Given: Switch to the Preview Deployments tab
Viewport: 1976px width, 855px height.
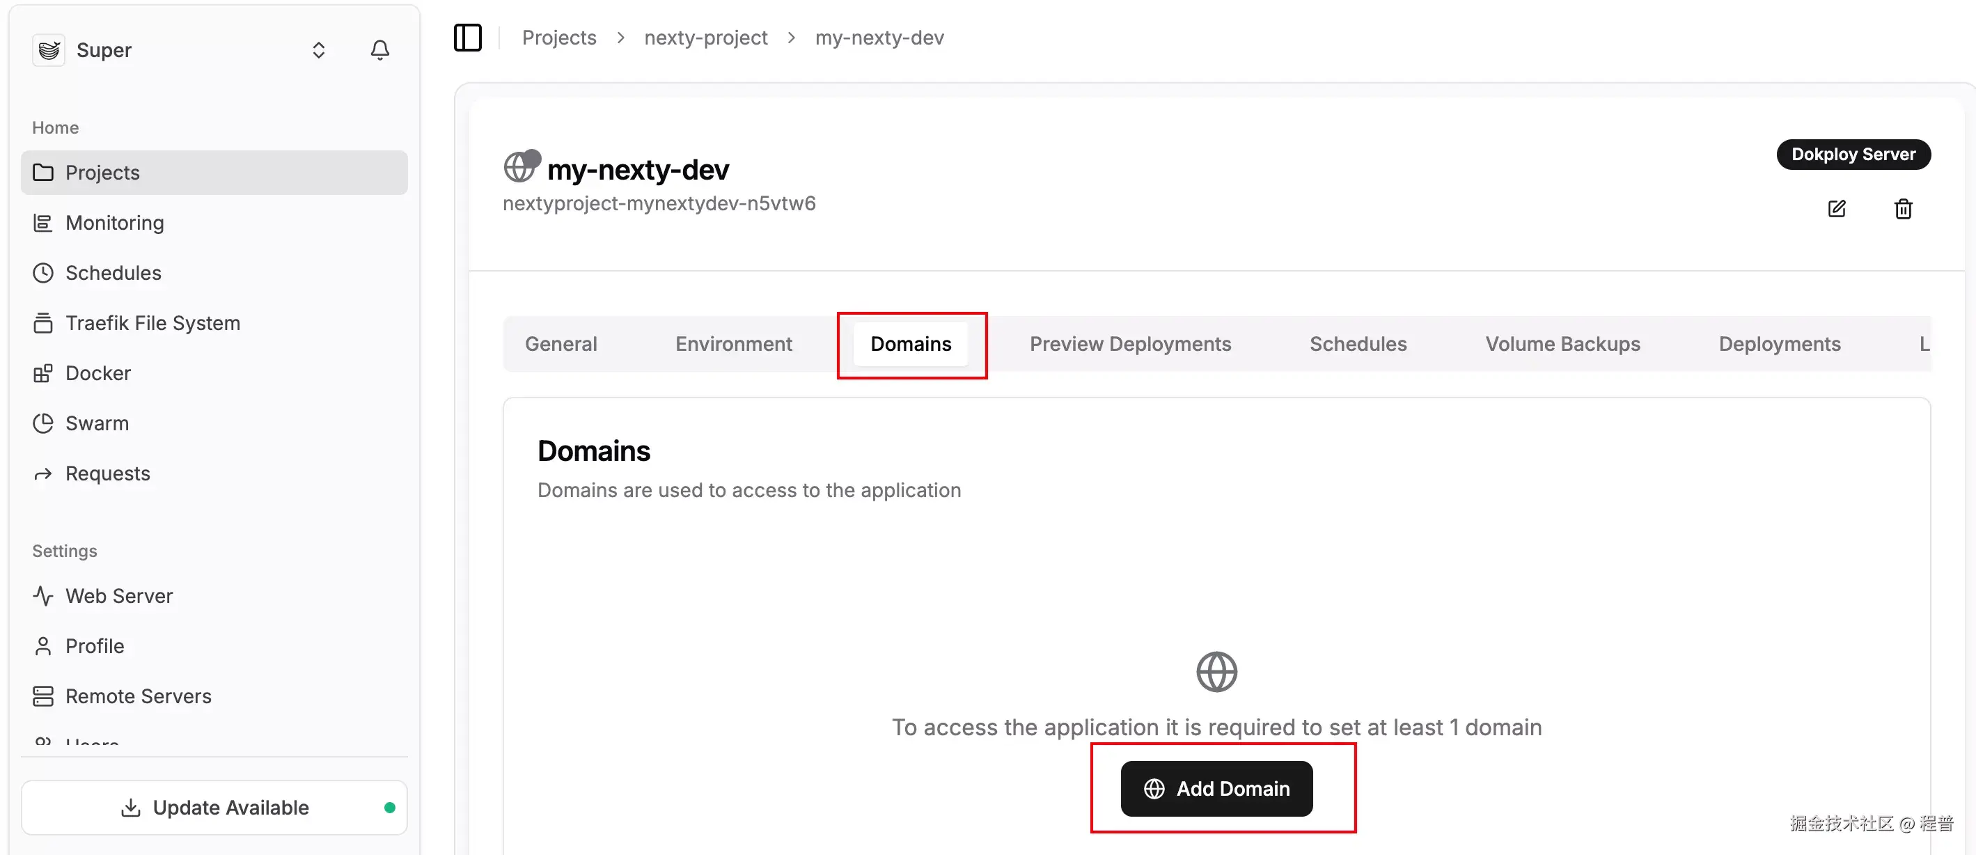Looking at the screenshot, I should [1131, 343].
